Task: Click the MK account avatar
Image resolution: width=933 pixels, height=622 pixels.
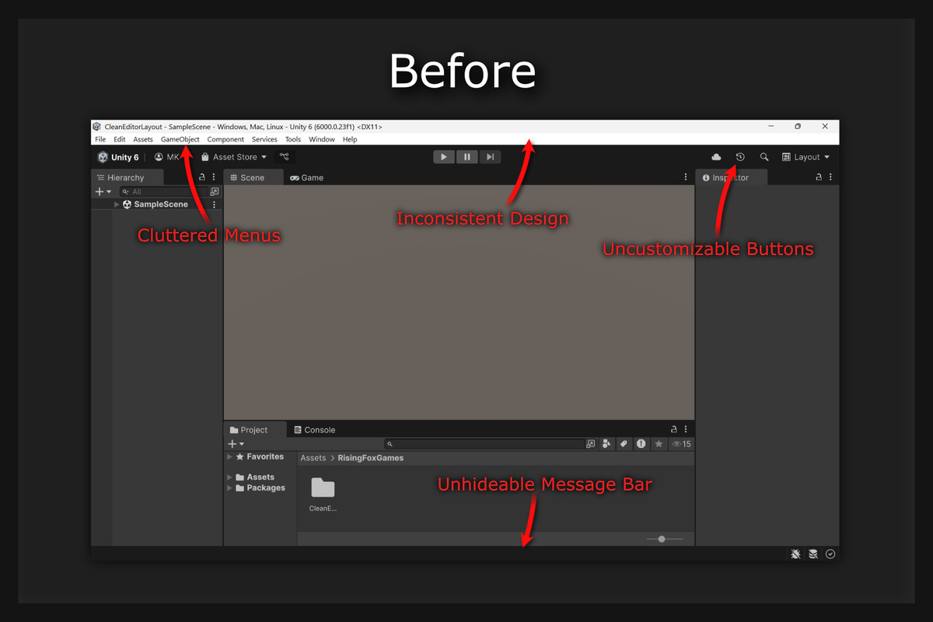Action: (159, 156)
